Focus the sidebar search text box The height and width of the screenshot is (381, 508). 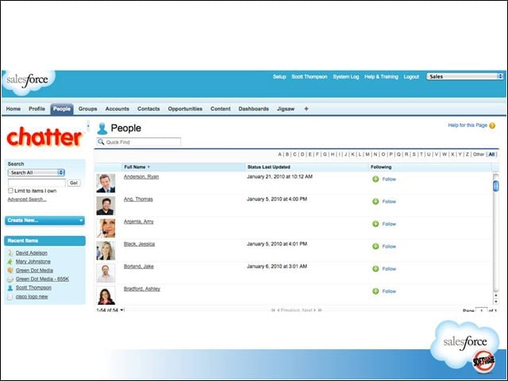click(x=37, y=183)
